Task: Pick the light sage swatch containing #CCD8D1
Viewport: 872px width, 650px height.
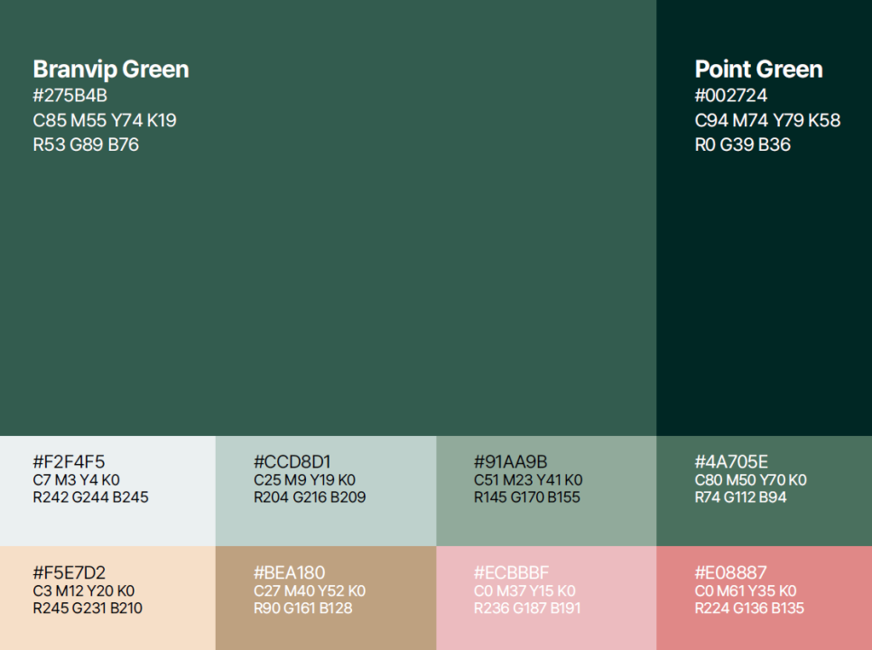Action: point(326,491)
